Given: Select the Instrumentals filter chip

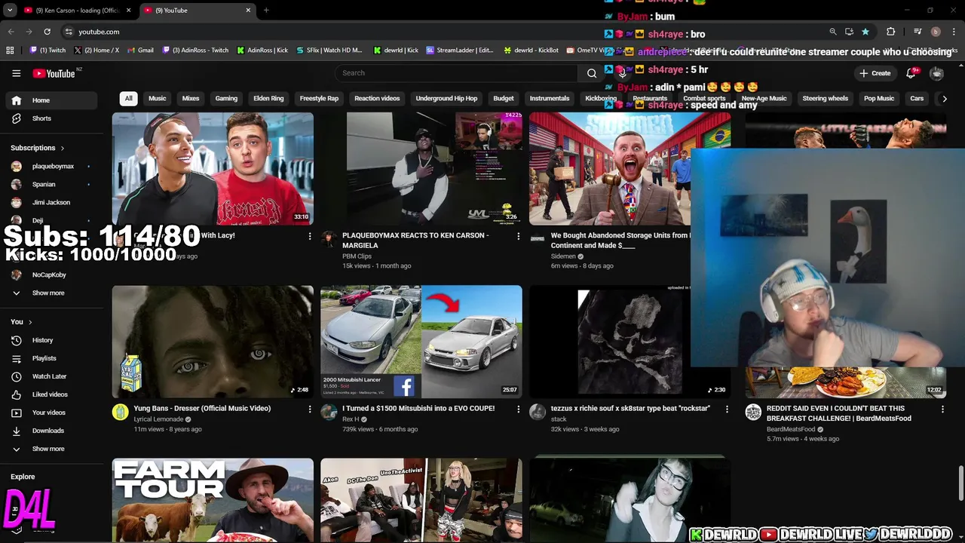Looking at the screenshot, I should coord(550,99).
